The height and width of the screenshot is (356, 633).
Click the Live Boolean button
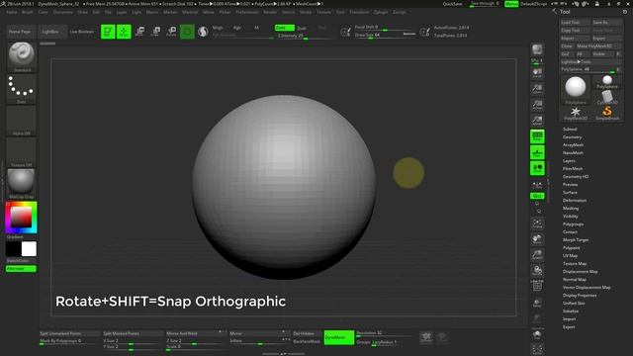81,32
